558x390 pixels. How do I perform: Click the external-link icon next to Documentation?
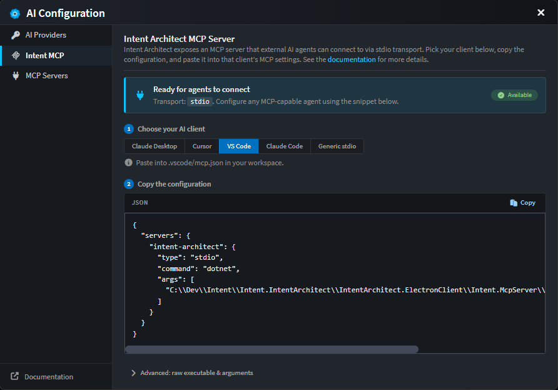coord(14,376)
